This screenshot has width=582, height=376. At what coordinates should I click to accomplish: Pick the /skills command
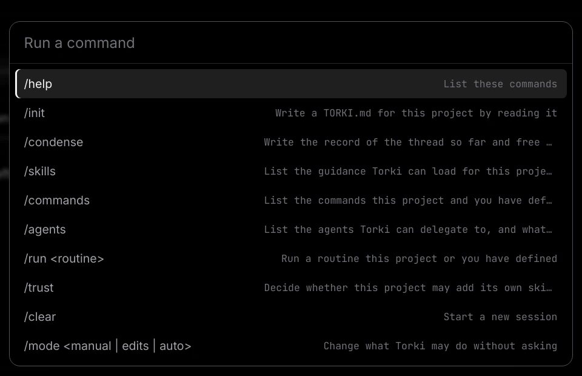tap(291, 171)
